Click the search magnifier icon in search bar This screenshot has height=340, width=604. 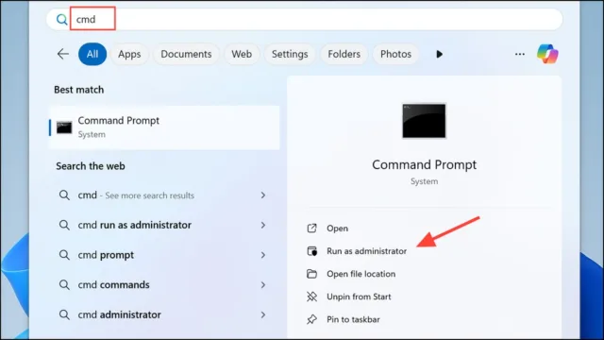pyautogui.click(x=61, y=19)
